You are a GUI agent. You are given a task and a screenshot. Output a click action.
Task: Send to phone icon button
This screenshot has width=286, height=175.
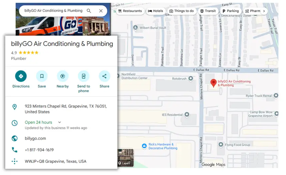(x=84, y=76)
